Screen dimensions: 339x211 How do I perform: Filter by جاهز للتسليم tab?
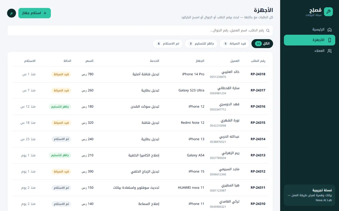click(x=201, y=44)
